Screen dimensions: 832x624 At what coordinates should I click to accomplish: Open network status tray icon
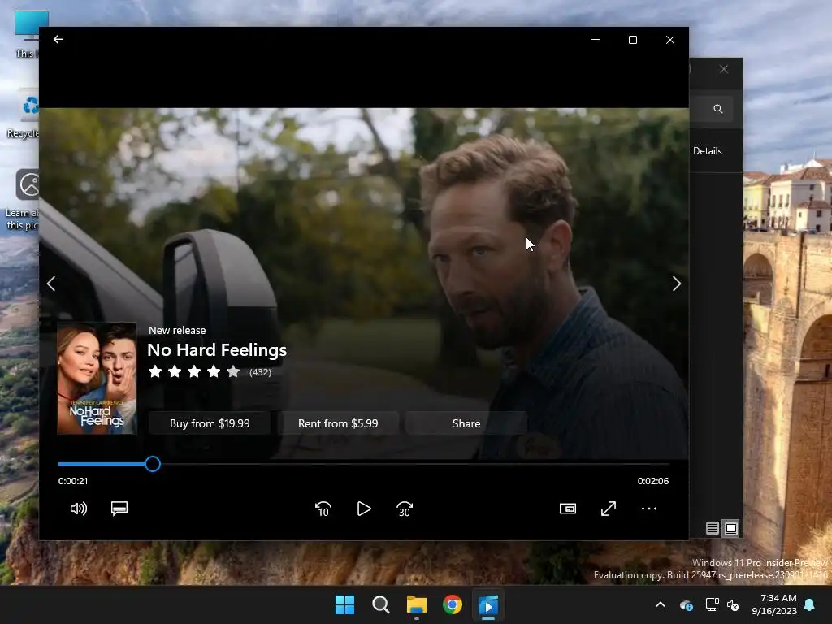pos(712,604)
